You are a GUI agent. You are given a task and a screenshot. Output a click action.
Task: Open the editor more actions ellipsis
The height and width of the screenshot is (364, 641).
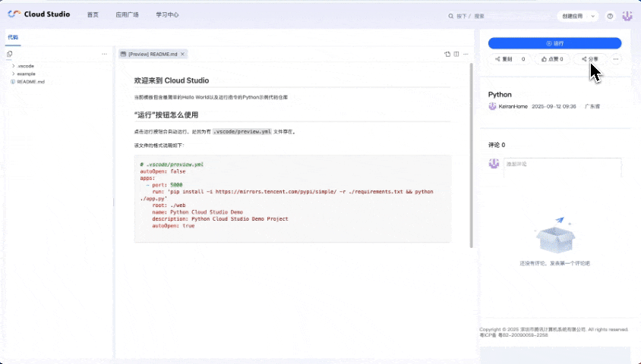[466, 54]
